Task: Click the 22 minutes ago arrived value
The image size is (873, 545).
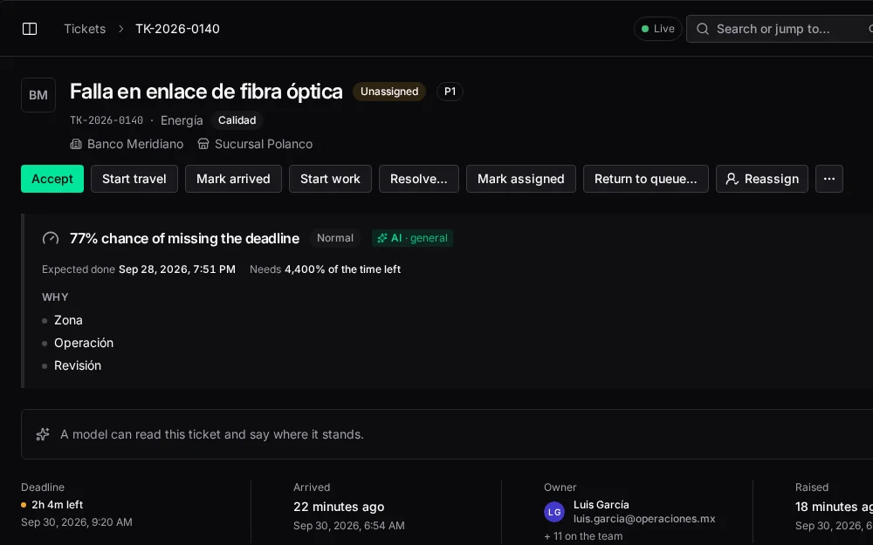Action: click(x=339, y=508)
